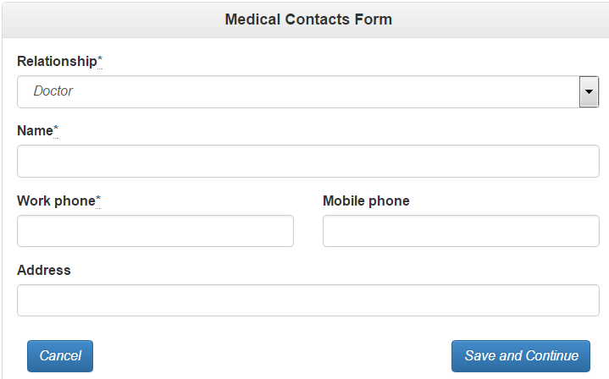Click the required asterisk beside Name
609x379 pixels.
tap(56, 129)
